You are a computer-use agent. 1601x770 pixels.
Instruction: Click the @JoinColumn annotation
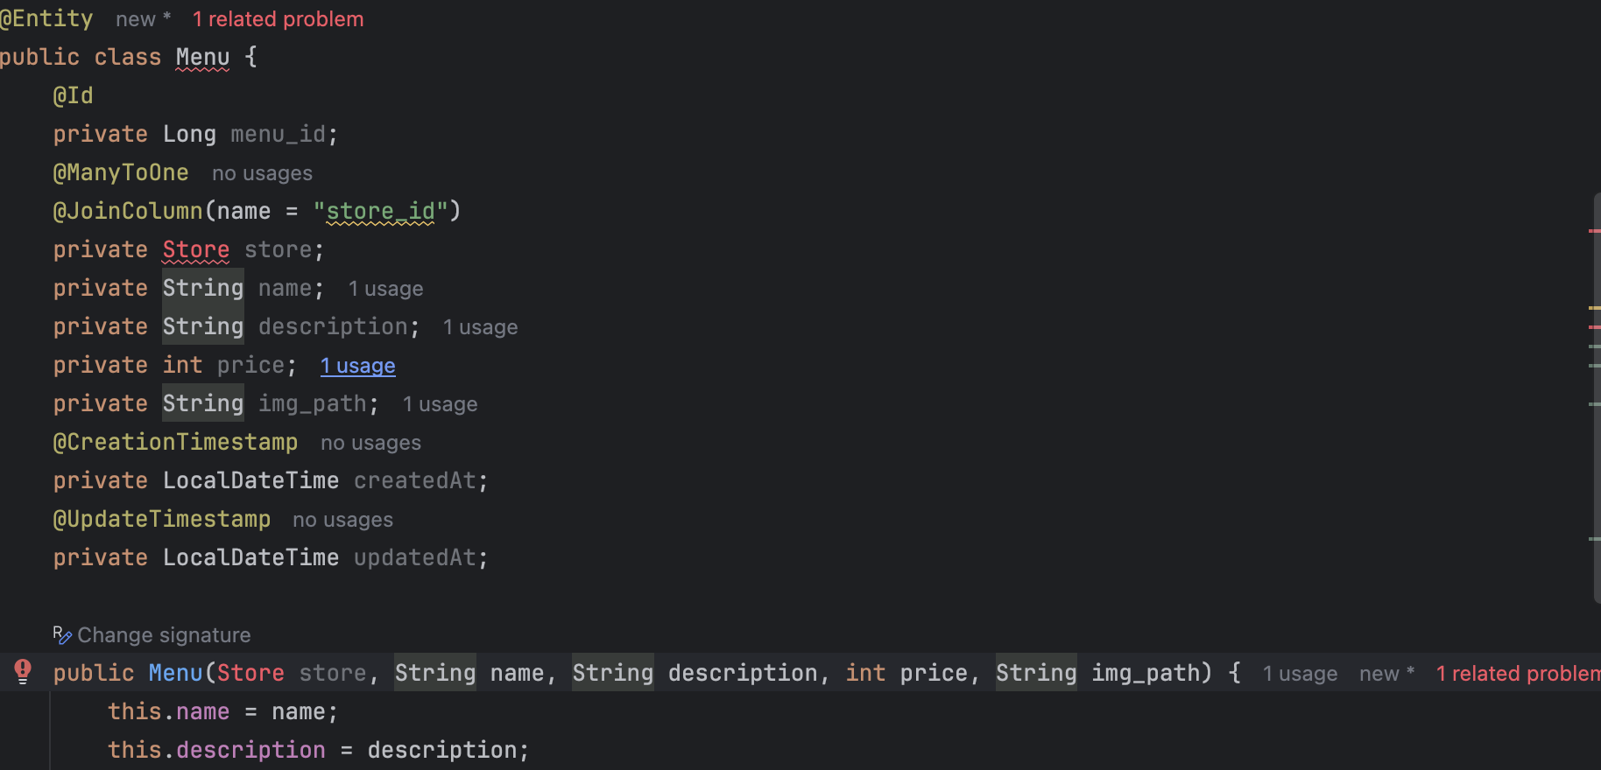[x=128, y=212]
